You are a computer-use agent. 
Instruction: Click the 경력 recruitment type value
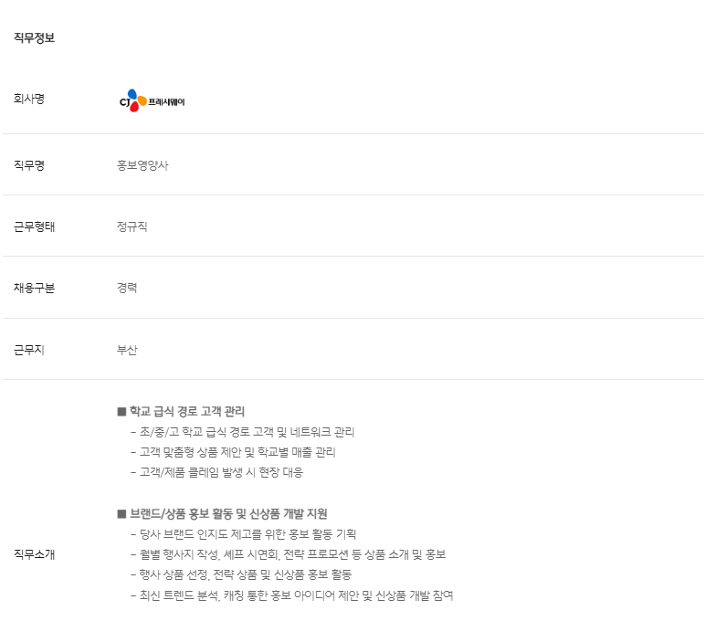click(x=127, y=288)
